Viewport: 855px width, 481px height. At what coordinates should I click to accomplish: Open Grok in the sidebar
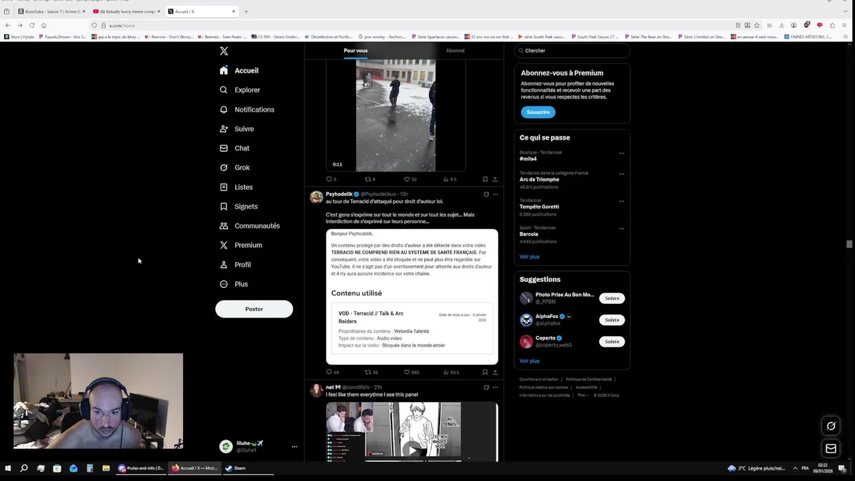click(x=234, y=168)
